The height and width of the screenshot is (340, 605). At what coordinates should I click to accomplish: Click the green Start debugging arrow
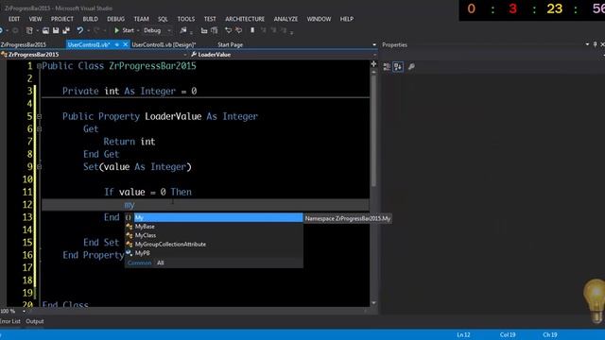(x=116, y=30)
